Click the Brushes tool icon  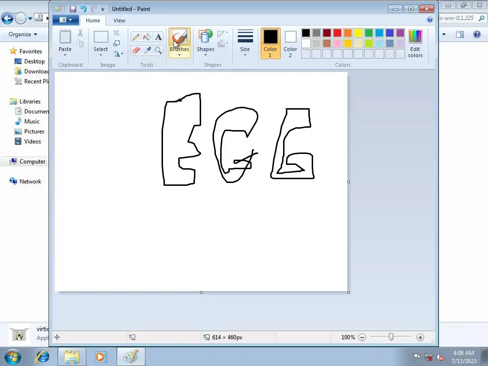point(180,37)
